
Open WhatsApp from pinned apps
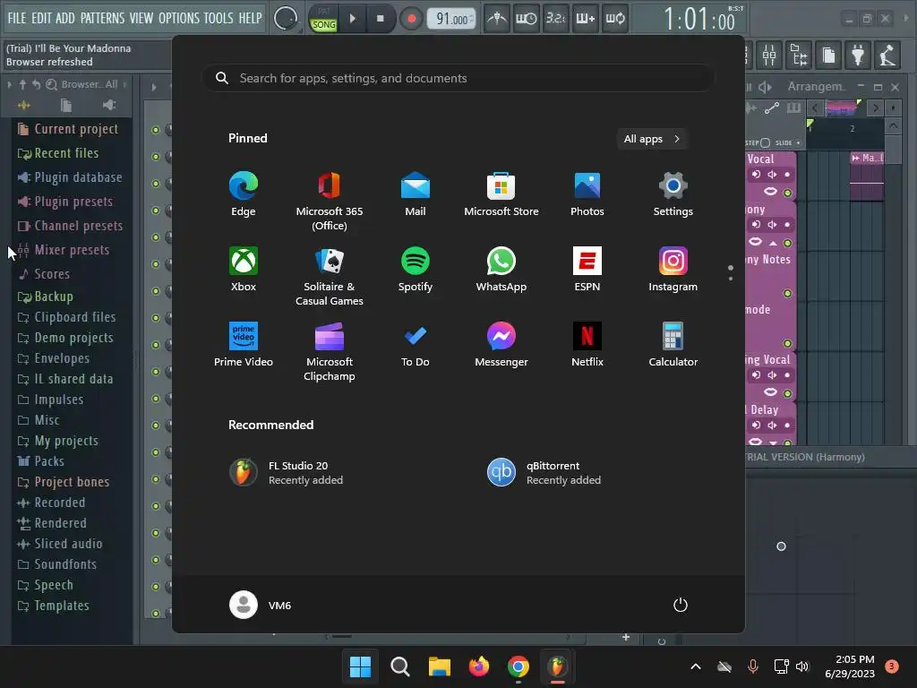[x=501, y=270]
